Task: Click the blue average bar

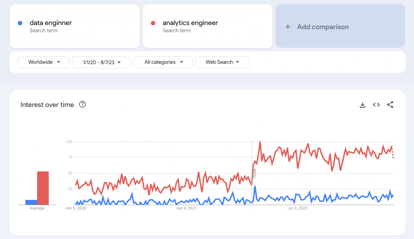Action: 31,202
